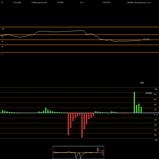Click the "-11" label in mini chart

[102, 155]
